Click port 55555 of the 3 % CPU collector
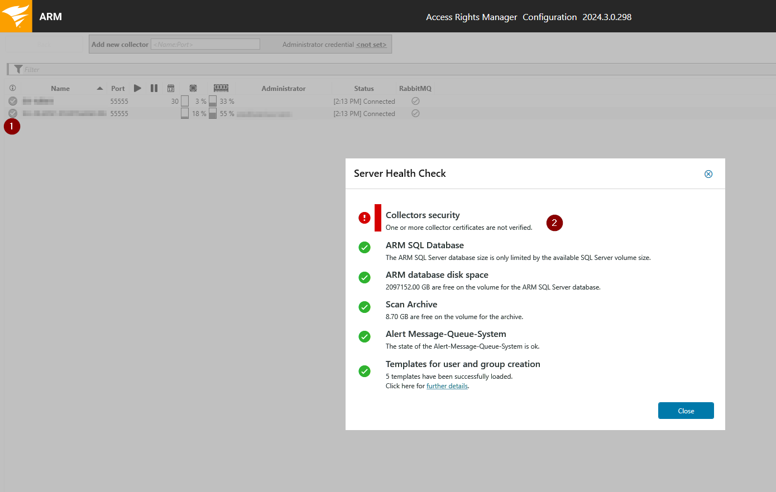This screenshot has width=776, height=492. (119, 101)
